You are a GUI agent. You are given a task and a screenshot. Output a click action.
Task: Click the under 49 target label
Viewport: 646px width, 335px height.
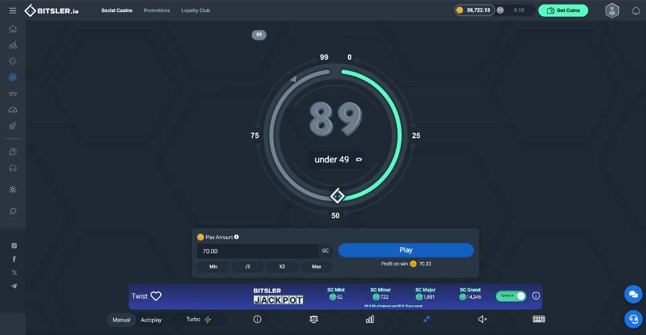pos(332,160)
